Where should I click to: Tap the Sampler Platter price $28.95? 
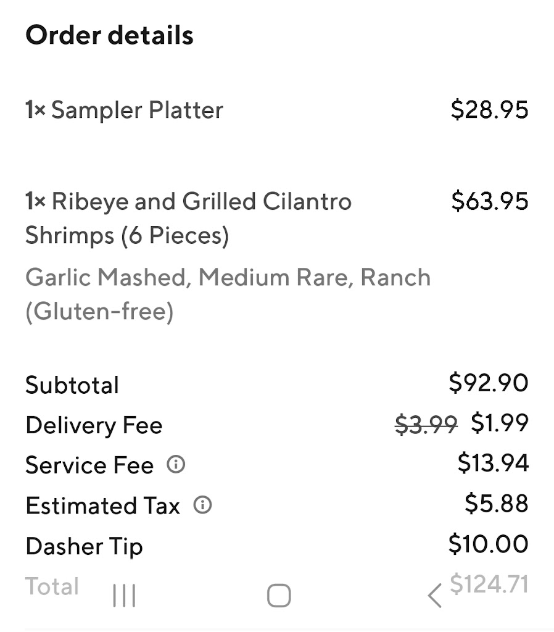489,110
